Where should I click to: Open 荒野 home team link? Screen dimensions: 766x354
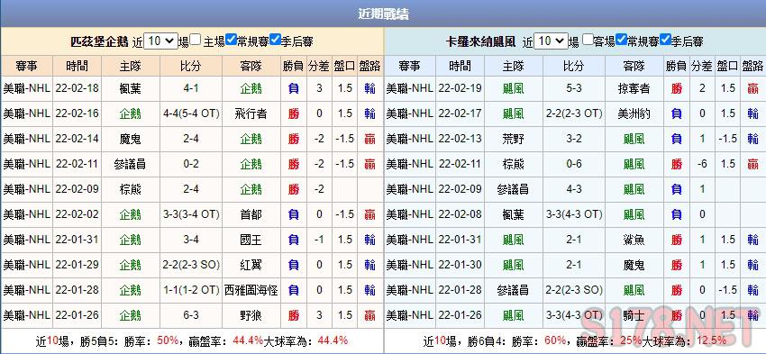tap(514, 139)
